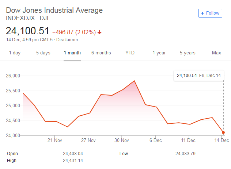The height and width of the screenshot is (169, 231).
Task: Click the red endpoint dot on chart
Action: (223, 132)
